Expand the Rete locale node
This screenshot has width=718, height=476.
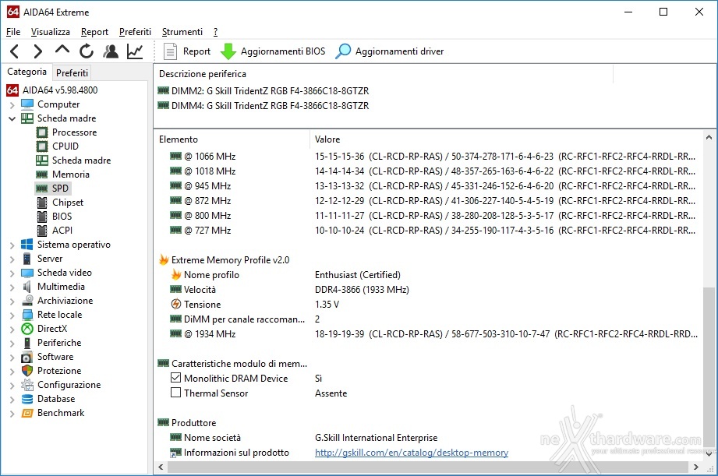coord(12,316)
